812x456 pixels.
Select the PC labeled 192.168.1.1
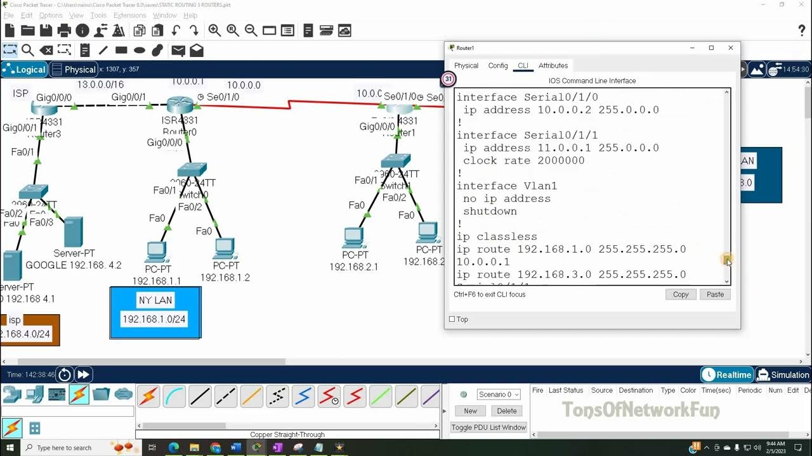[x=156, y=252]
